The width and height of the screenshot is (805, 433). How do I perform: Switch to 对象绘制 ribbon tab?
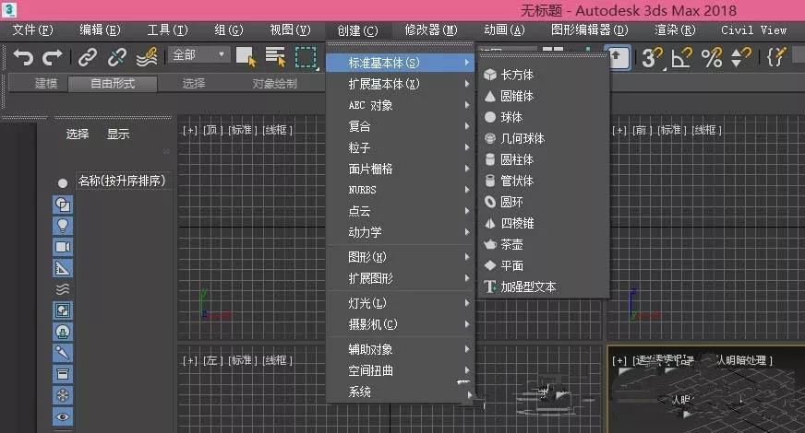[x=275, y=84]
